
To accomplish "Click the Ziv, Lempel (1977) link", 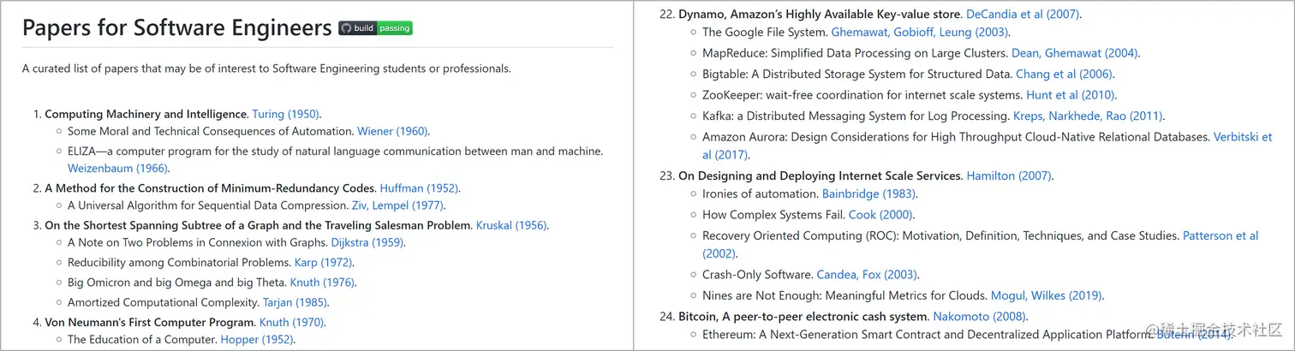I will pyautogui.click(x=397, y=205).
